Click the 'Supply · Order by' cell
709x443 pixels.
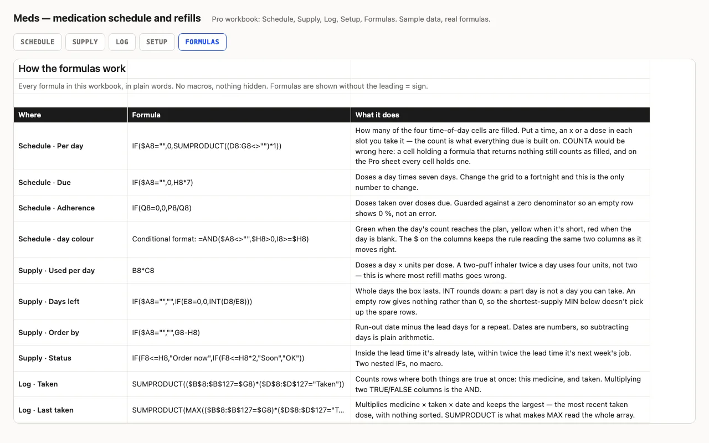[x=71, y=332]
